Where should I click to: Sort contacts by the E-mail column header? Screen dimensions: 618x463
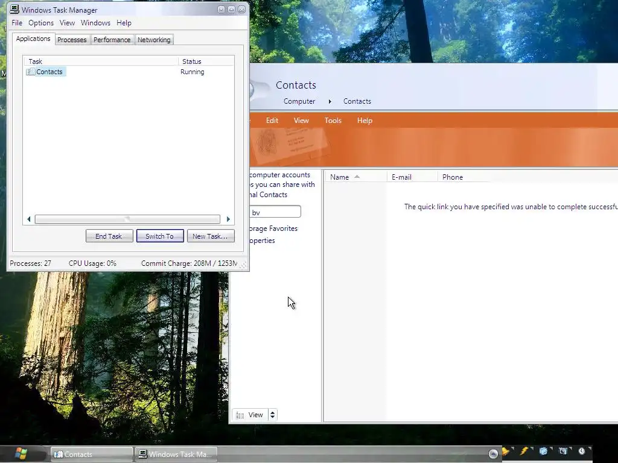(x=413, y=177)
